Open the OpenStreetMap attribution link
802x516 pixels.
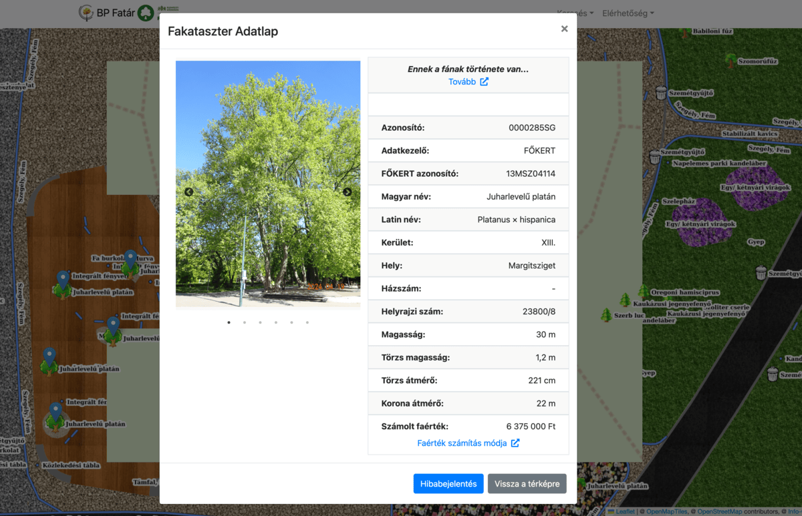pyautogui.click(x=719, y=512)
